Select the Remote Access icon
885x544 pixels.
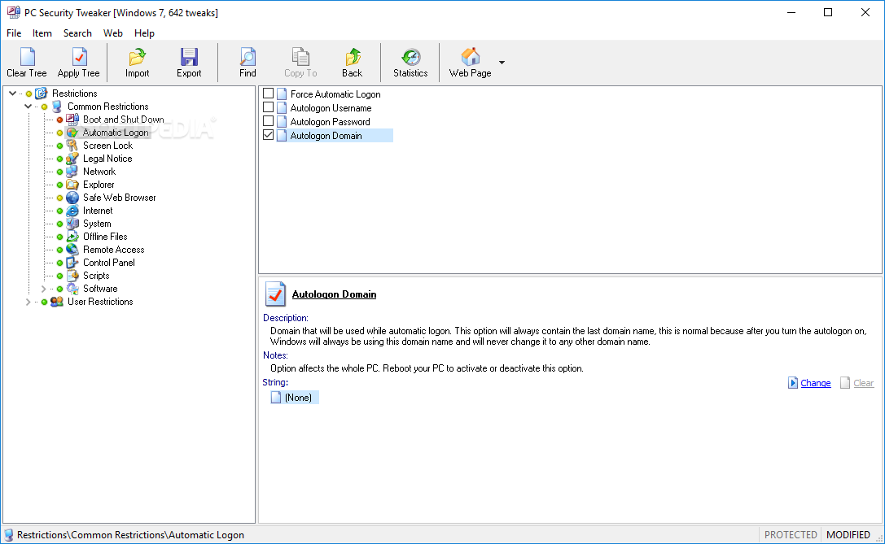[72, 249]
